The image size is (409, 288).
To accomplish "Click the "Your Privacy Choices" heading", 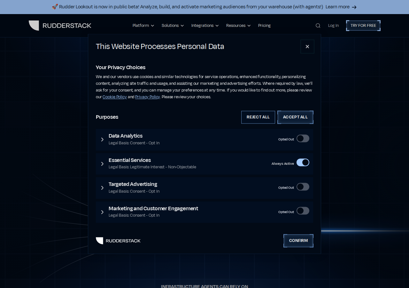I will [120, 67].
